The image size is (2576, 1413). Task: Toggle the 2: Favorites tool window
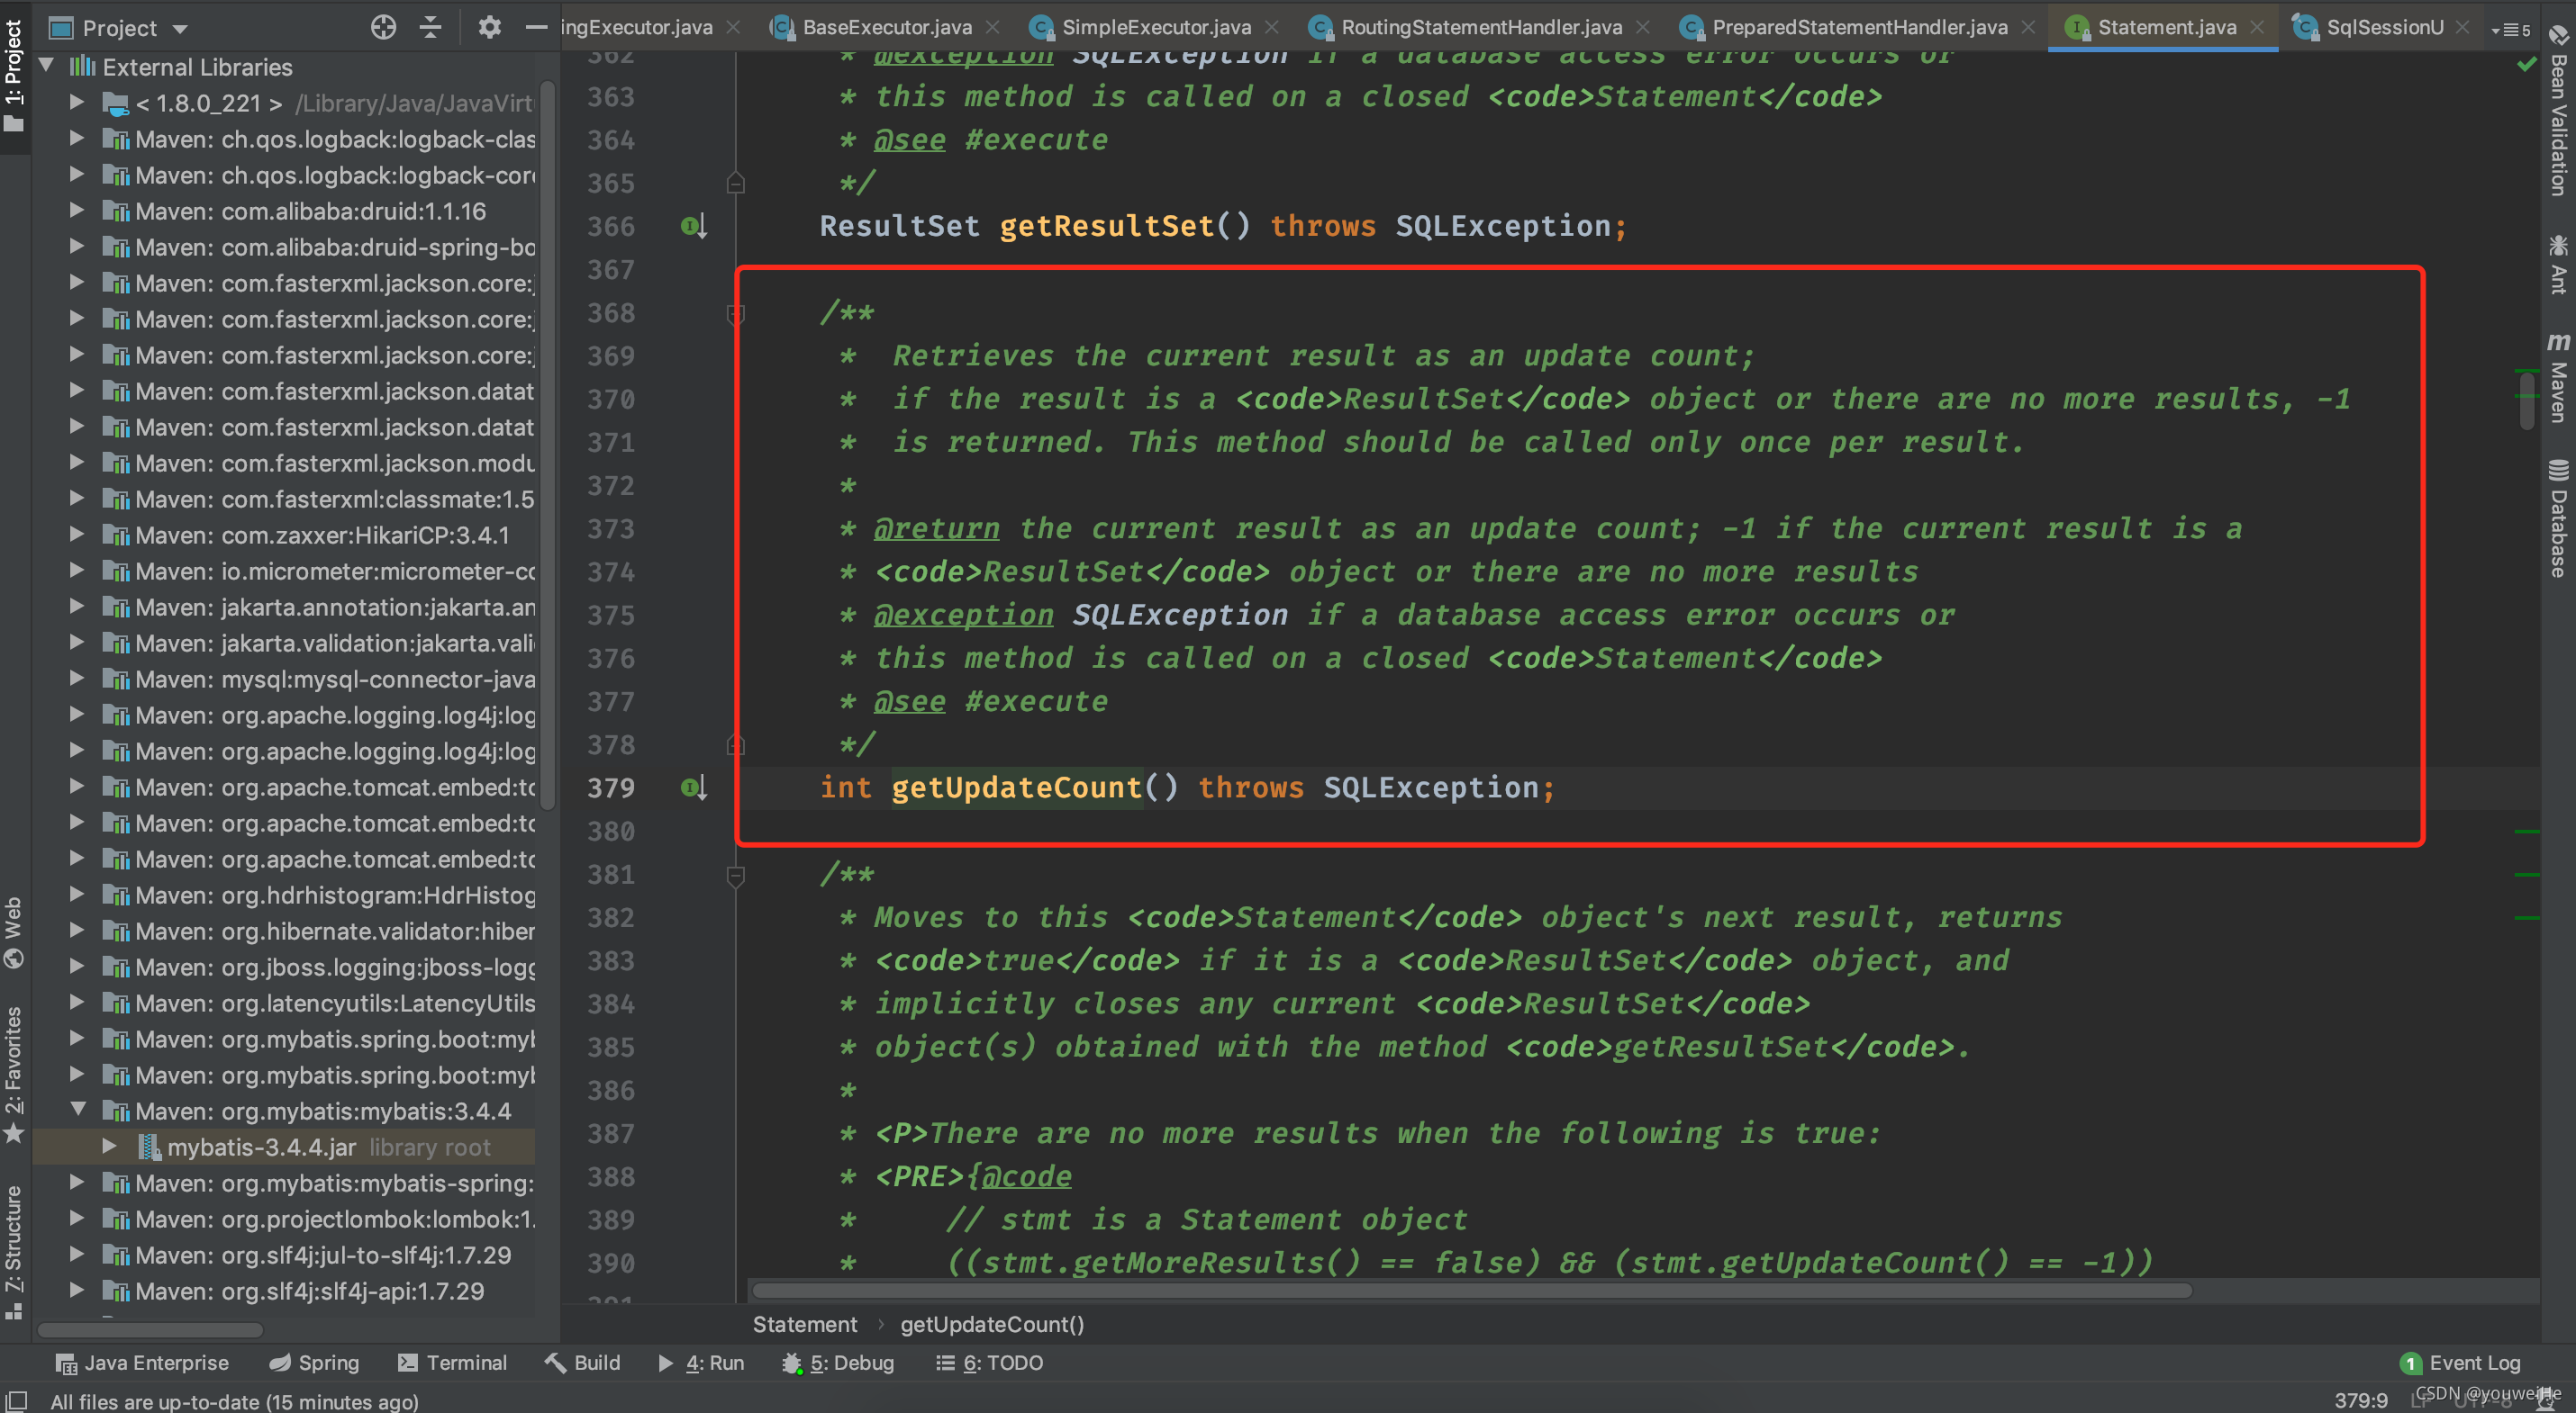click(14, 1075)
